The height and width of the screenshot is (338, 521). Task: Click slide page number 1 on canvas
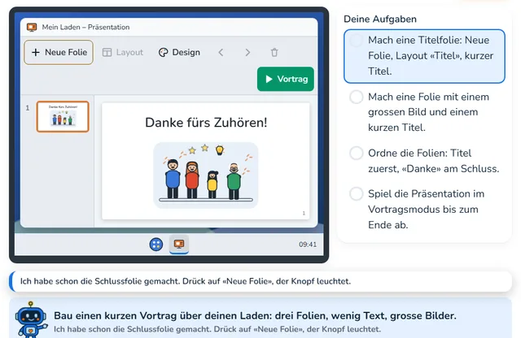[x=304, y=214]
